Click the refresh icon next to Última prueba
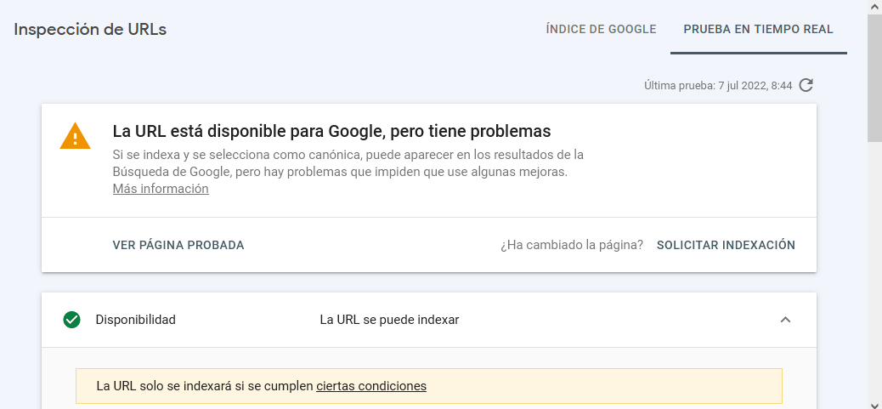This screenshot has width=882, height=409. pyautogui.click(x=806, y=86)
